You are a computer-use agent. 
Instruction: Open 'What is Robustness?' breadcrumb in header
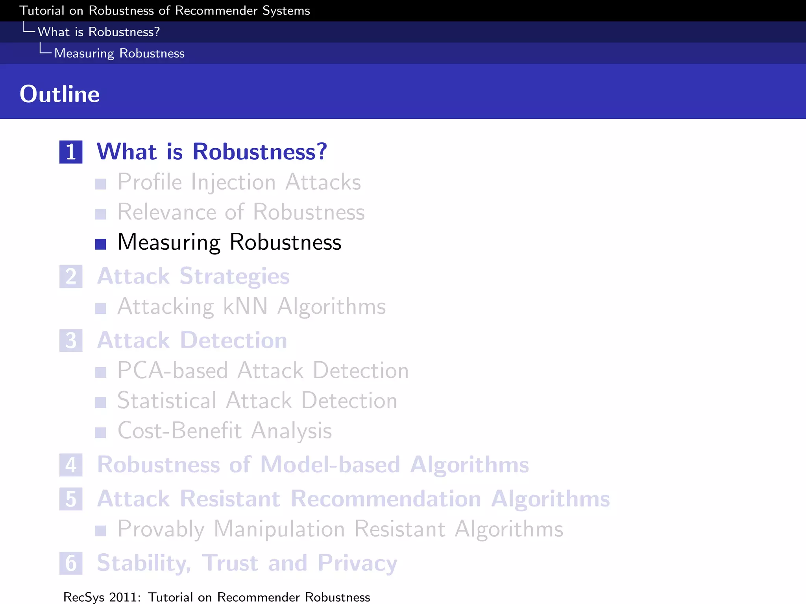click(x=98, y=32)
